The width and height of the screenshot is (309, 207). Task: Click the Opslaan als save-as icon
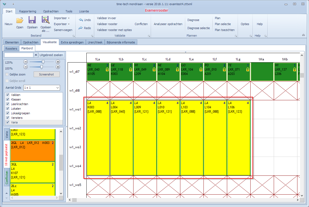click(45, 20)
